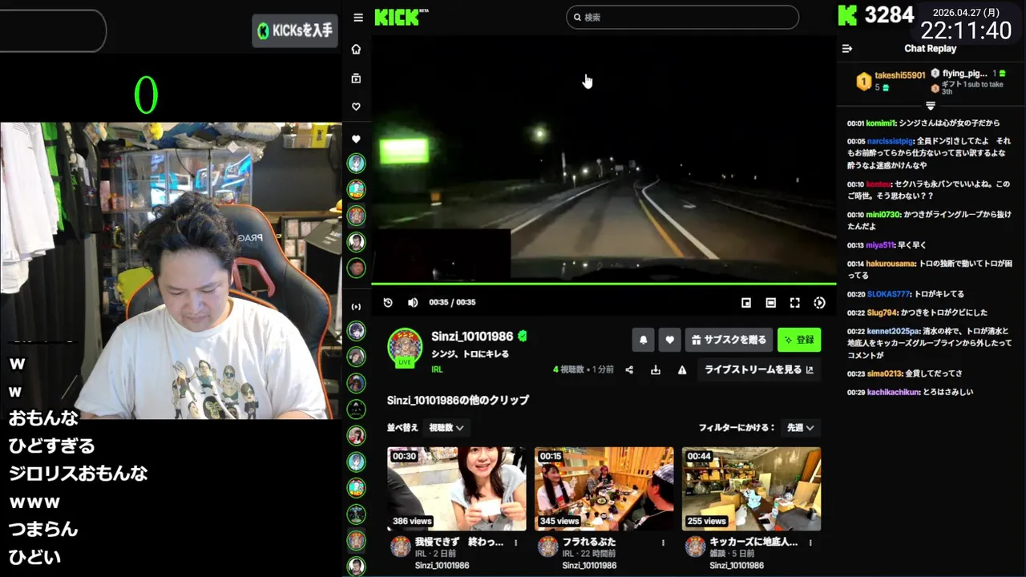The height and width of the screenshot is (577, 1026).
Task: Open Sinzi_10101986 channel name link
Action: coord(473,337)
